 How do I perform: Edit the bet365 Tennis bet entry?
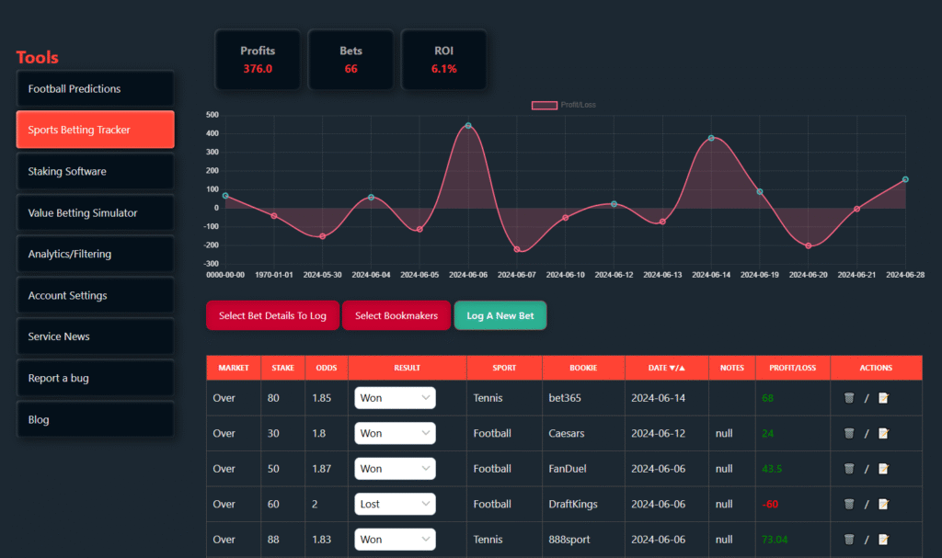pyautogui.click(x=884, y=398)
